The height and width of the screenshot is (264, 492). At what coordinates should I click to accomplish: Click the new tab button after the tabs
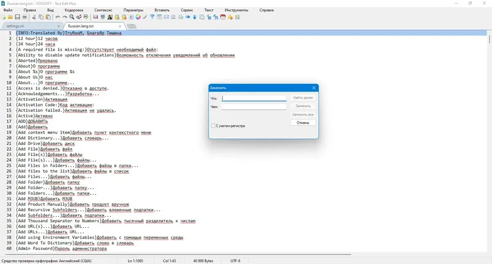tap(132, 26)
